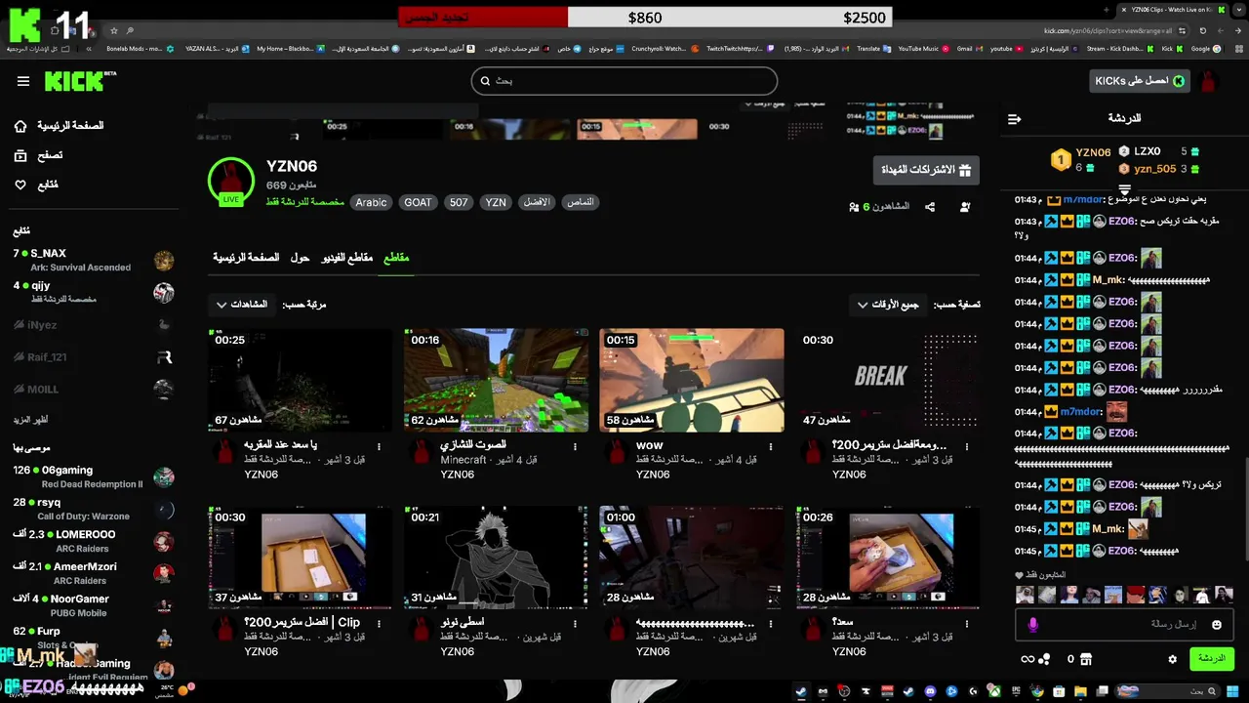The height and width of the screenshot is (703, 1249).
Task: Click the Arabic tag chip
Action: pyautogui.click(x=371, y=203)
